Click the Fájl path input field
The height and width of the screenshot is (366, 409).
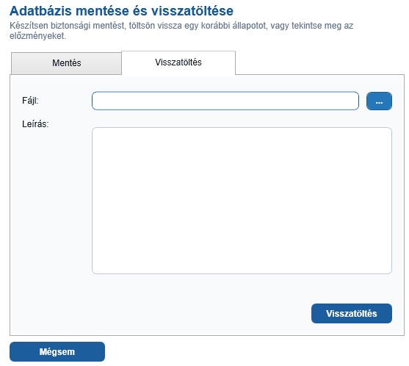pos(225,101)
